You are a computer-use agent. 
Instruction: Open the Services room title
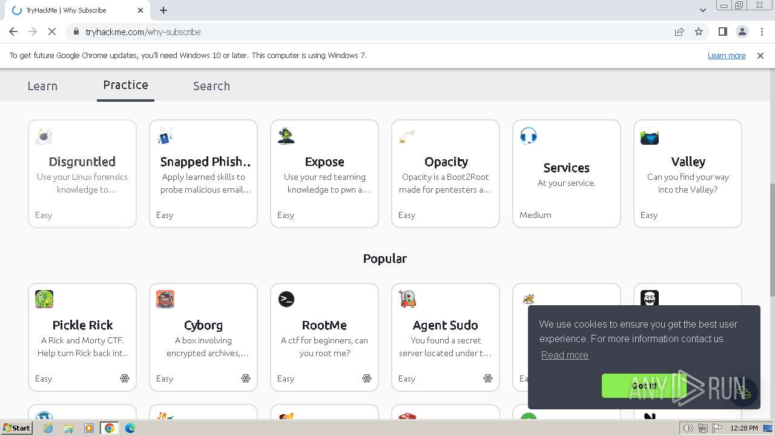[567, 168]
